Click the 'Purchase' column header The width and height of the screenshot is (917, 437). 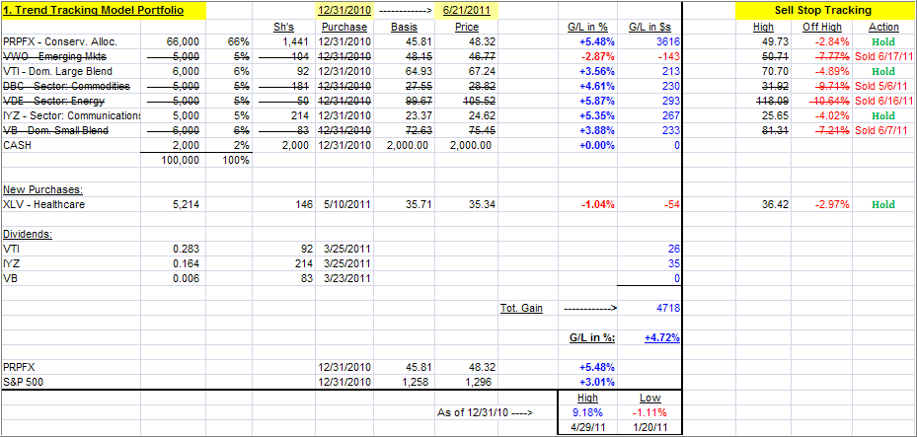(x=344, y=27)
